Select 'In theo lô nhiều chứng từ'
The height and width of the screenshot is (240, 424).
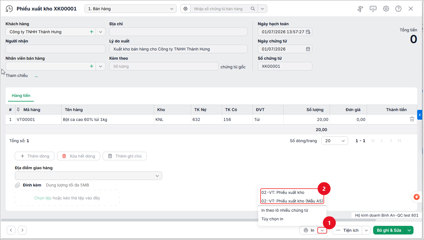(285, 210)
